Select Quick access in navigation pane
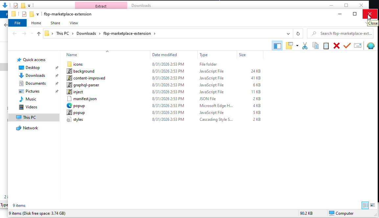Screen dimensions: 379x218 [x=34, y=60]
